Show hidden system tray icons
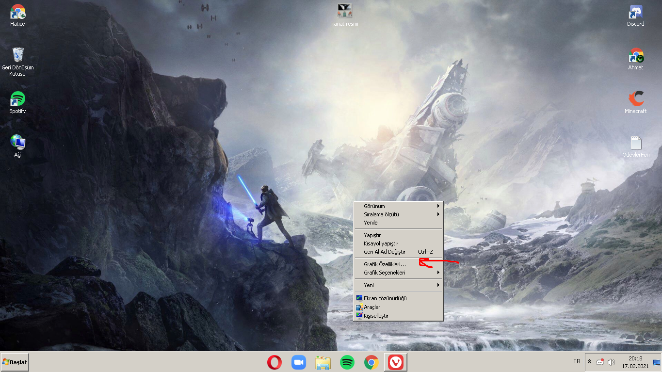This screenshot has height=372, width=662. [x=589, y=362]
